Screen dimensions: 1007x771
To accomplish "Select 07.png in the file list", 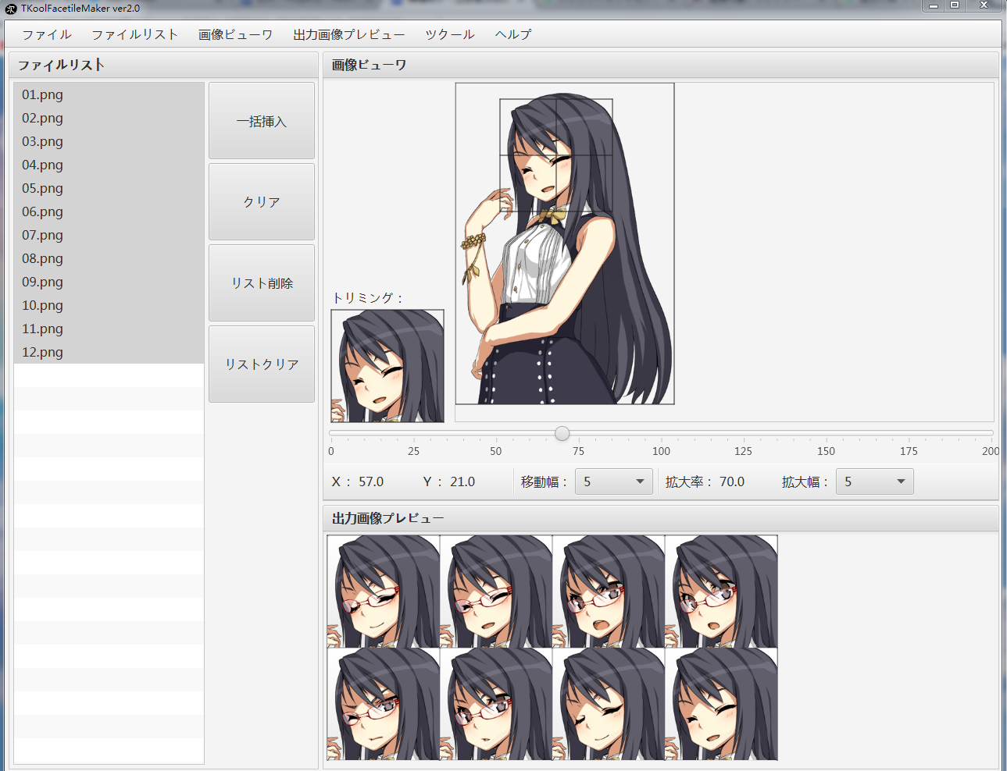I will pos(109,235).
